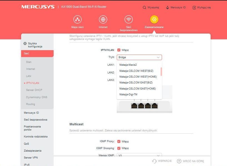Go to the Kontrola rodzicielska menu section
This screenshot has height=166, width=227.
36,137
